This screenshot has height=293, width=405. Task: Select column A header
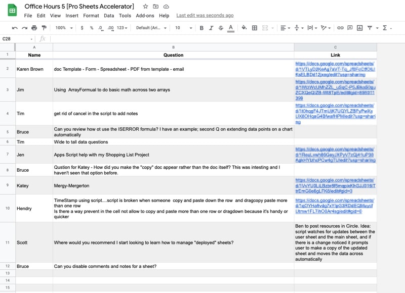tap(34, 47)
